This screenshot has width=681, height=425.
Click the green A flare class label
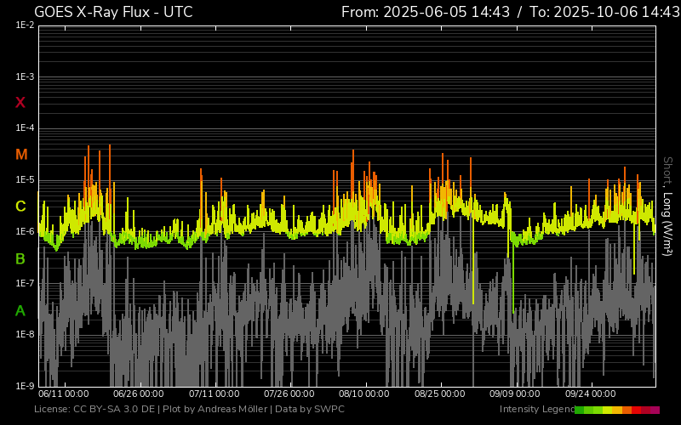pyautogui.click(x=21, y=311)
